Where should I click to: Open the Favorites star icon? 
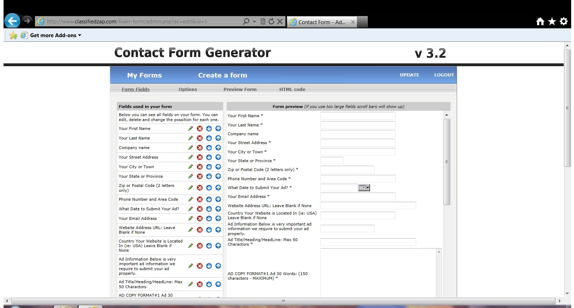552,22
